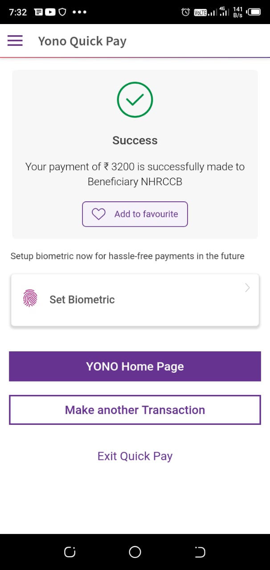Tap the pink fingerprint icon
This screenshot has height=570, width=270.
pos(30,299)
